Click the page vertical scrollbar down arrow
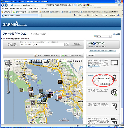This screenshot has height=128, width=124. (x=122, y=123)
